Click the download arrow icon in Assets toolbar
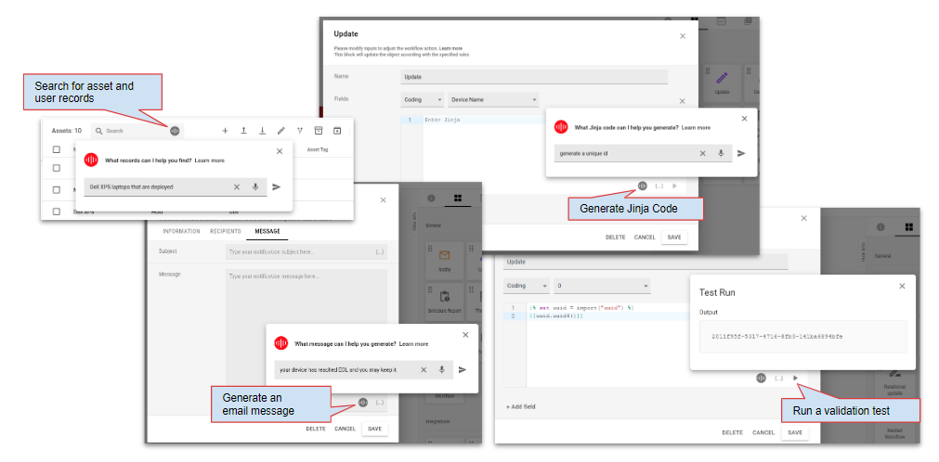 [x=262, y=131]
